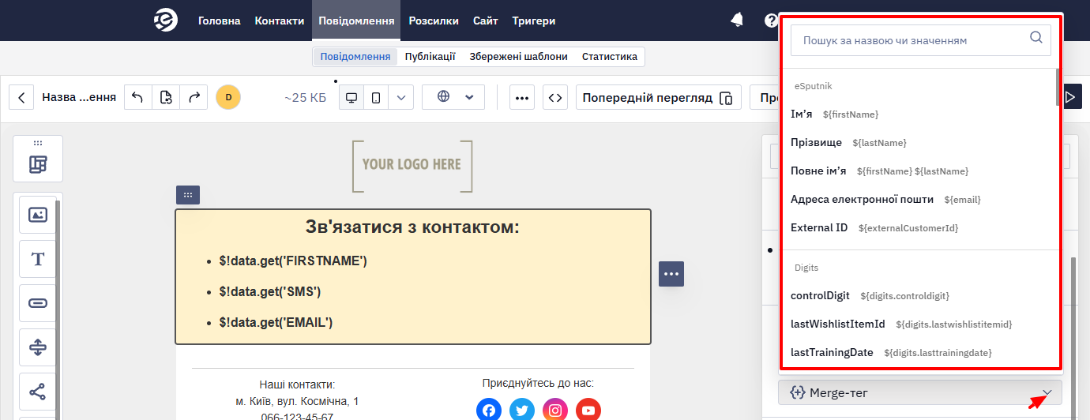Image resolution: width=1090 pixels, height=420 pixels.
Task: Switch to the Статистика sub-tab
Action: (610, 57)
